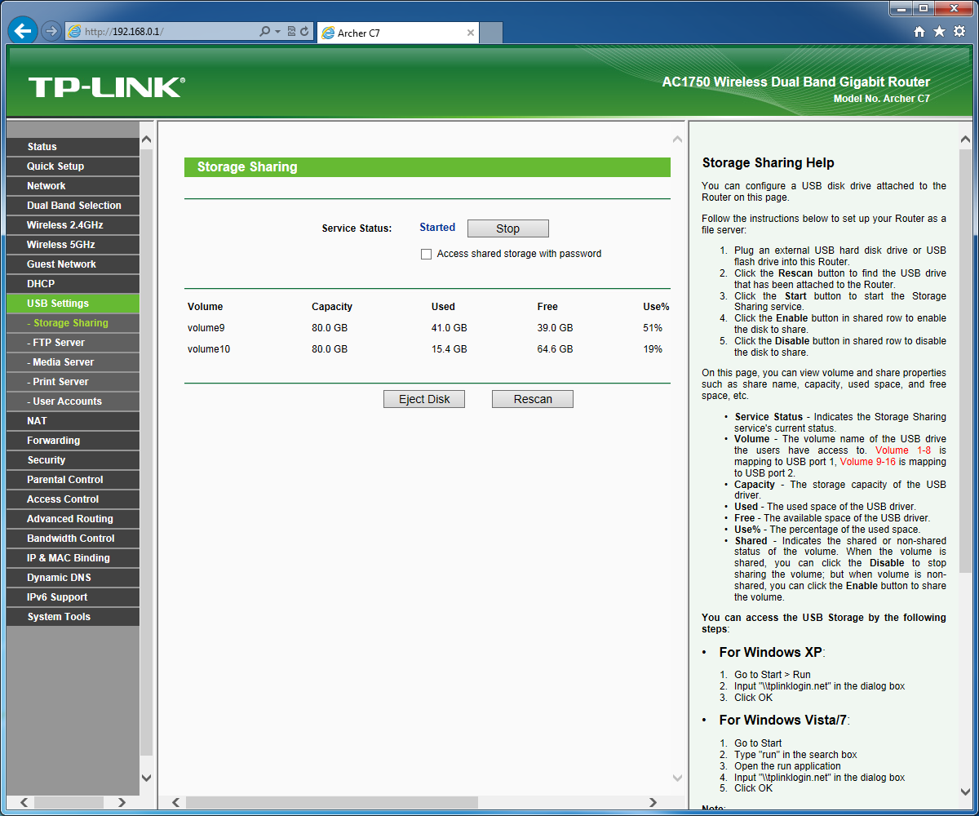Image resolution: width=979 pixels, height=816 pixels.
Task: Click the 41.0 GB used value
Action: [450, 328]
